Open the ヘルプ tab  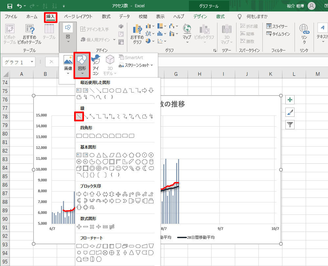179,16
